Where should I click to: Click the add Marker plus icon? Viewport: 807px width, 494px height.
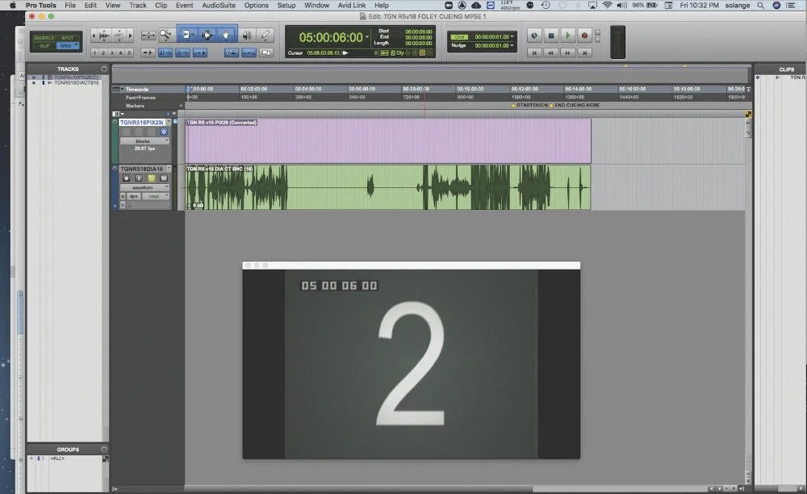click(x=181, y=106)
